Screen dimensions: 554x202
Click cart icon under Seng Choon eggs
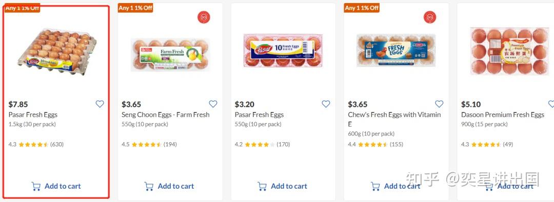(149, 186)
